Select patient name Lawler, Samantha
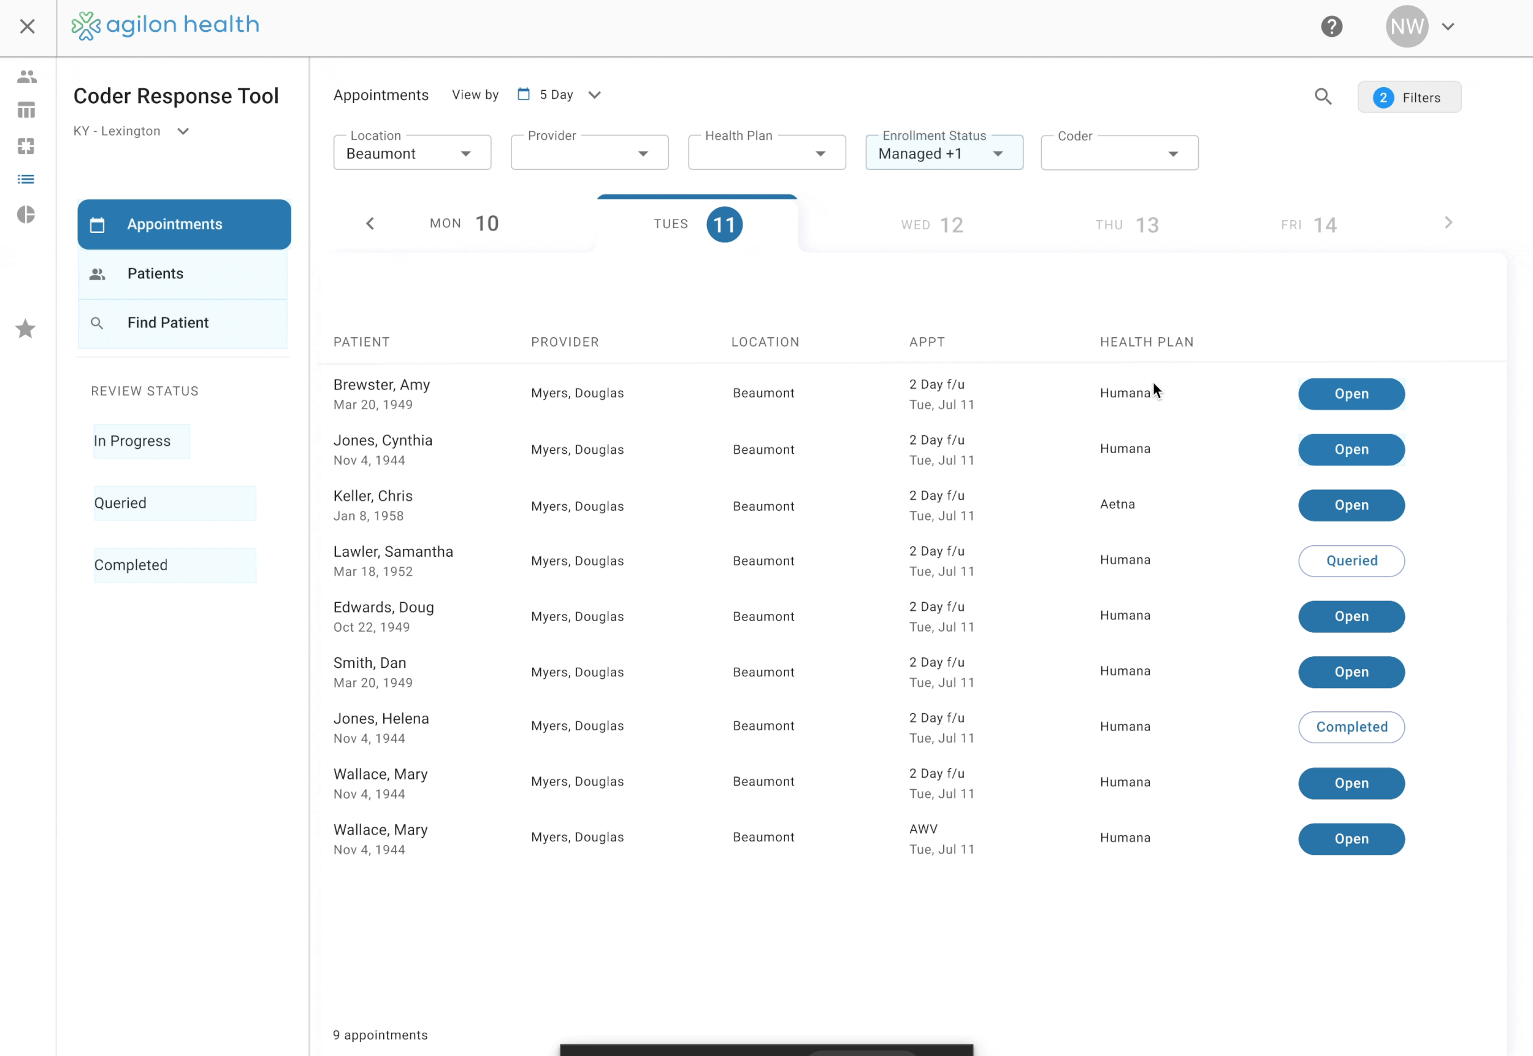The image size is (1533, 1056). point(393,552)
